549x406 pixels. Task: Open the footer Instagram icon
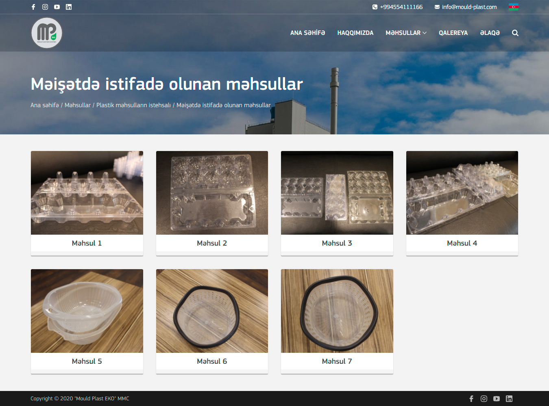pos(484,399)
